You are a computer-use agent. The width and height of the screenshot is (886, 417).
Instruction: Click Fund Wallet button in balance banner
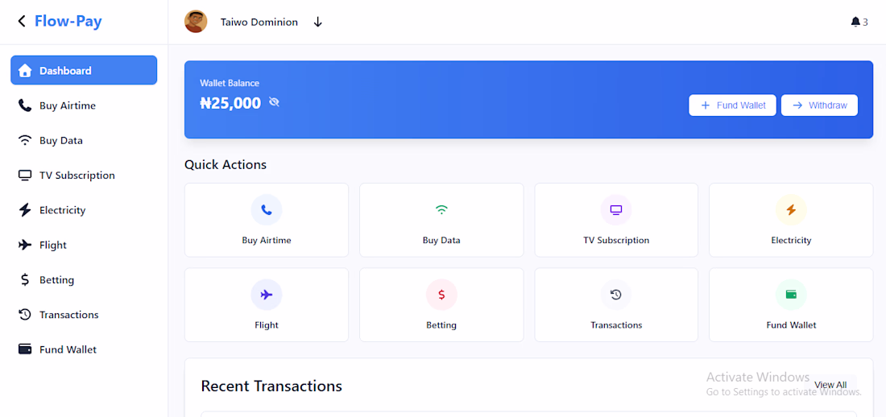pyautogui.click(x=732, y=105)
